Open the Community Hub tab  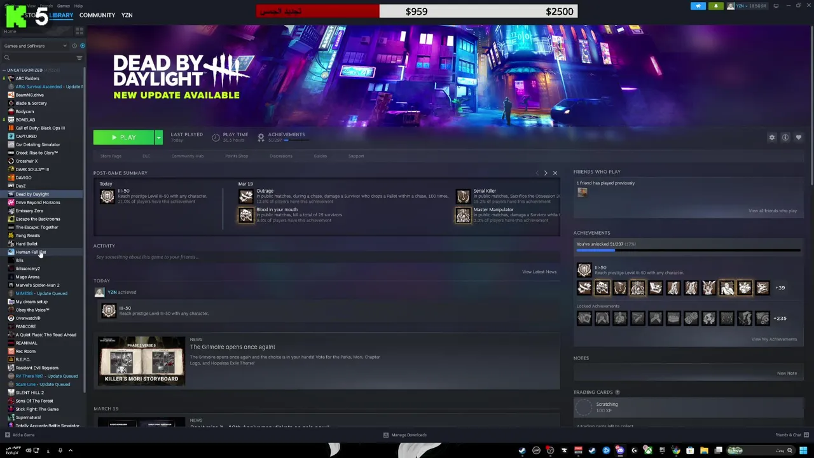pyautogui.click(x=187, y=156)
